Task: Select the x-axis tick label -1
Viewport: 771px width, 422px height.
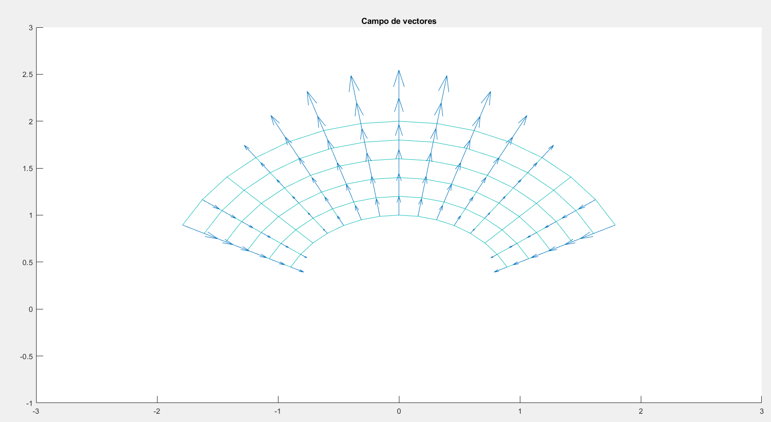Action: [x=277, y=411]
